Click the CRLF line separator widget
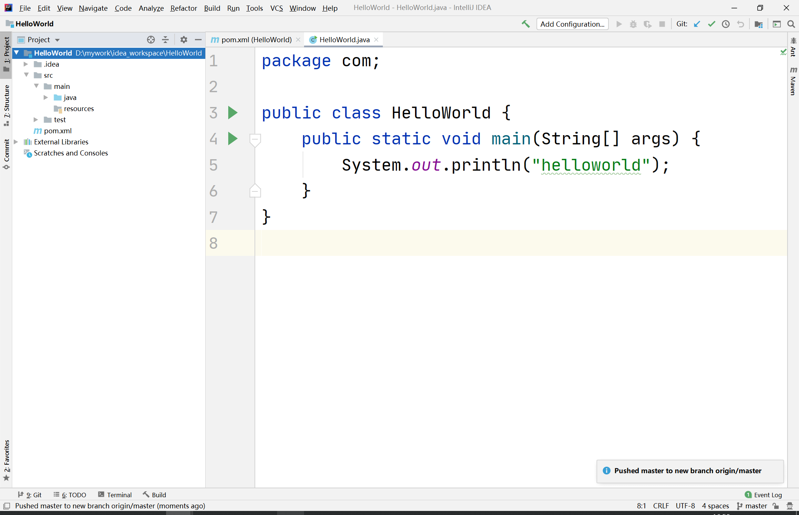 tap(661, 506)
